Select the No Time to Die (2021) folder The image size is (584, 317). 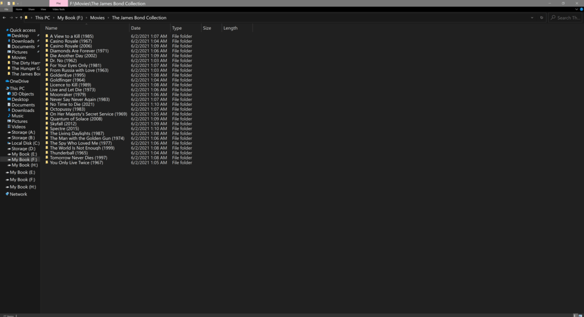pos(72,104)
